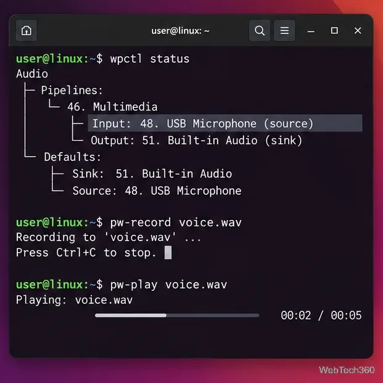383x383 pixels.
Task: Click the 'wpctl status' command text
Action: [150, 59]
